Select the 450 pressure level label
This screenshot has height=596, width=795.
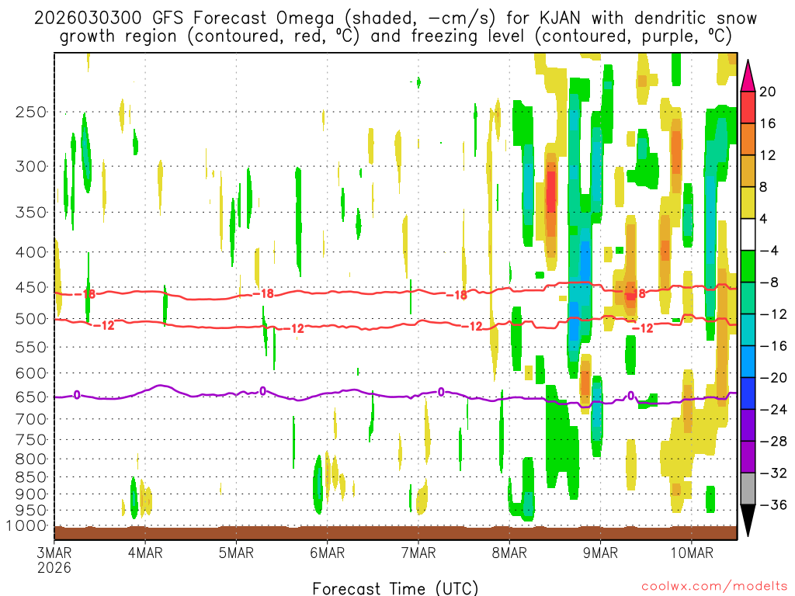click(x=31, y=287)
